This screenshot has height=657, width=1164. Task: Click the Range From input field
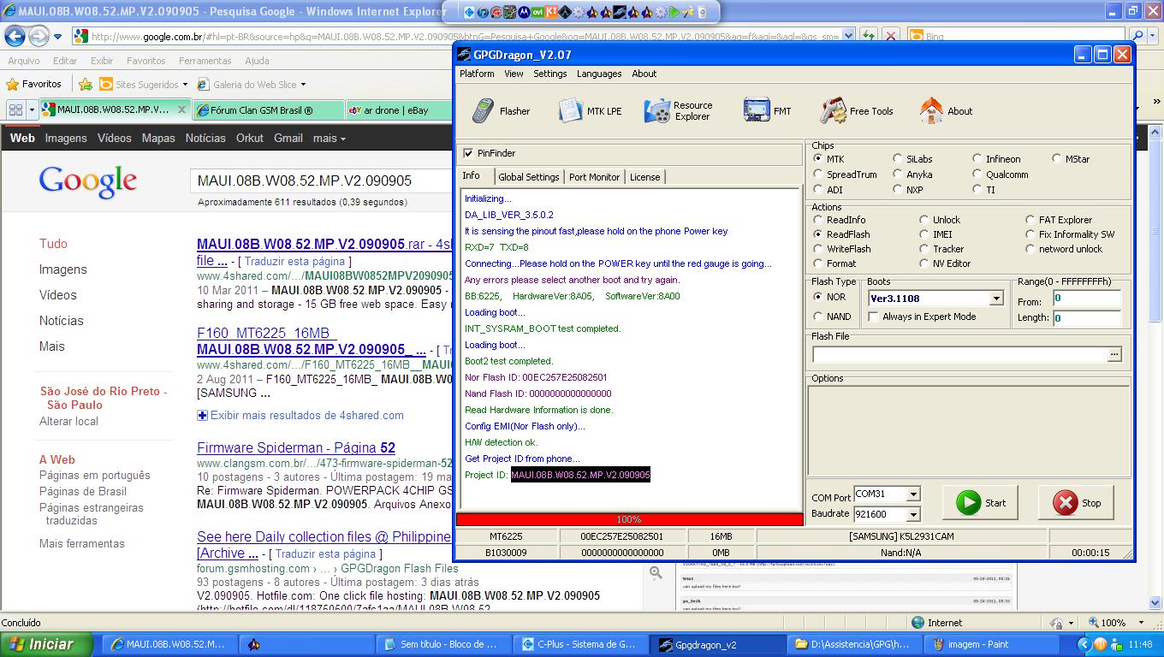(1086, 299)
